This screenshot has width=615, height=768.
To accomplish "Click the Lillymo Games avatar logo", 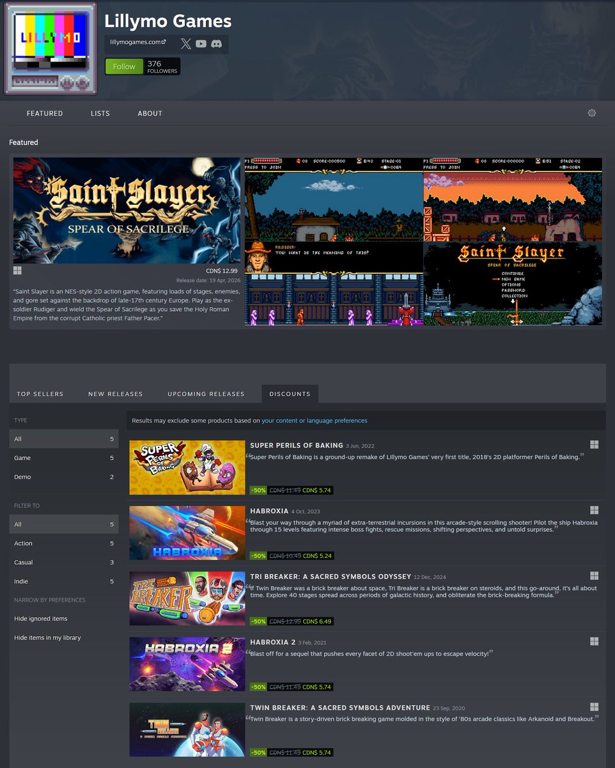I will (51, 49).
